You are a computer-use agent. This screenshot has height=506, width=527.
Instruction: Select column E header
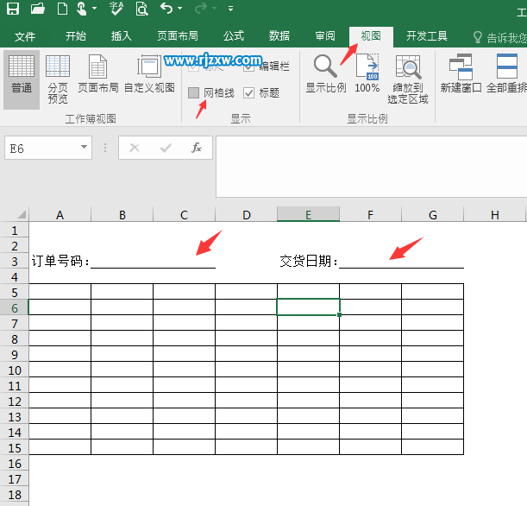[308, 214]
